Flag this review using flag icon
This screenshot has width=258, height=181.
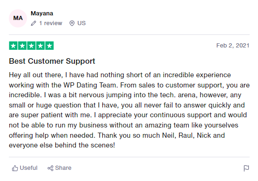(246, 168)
